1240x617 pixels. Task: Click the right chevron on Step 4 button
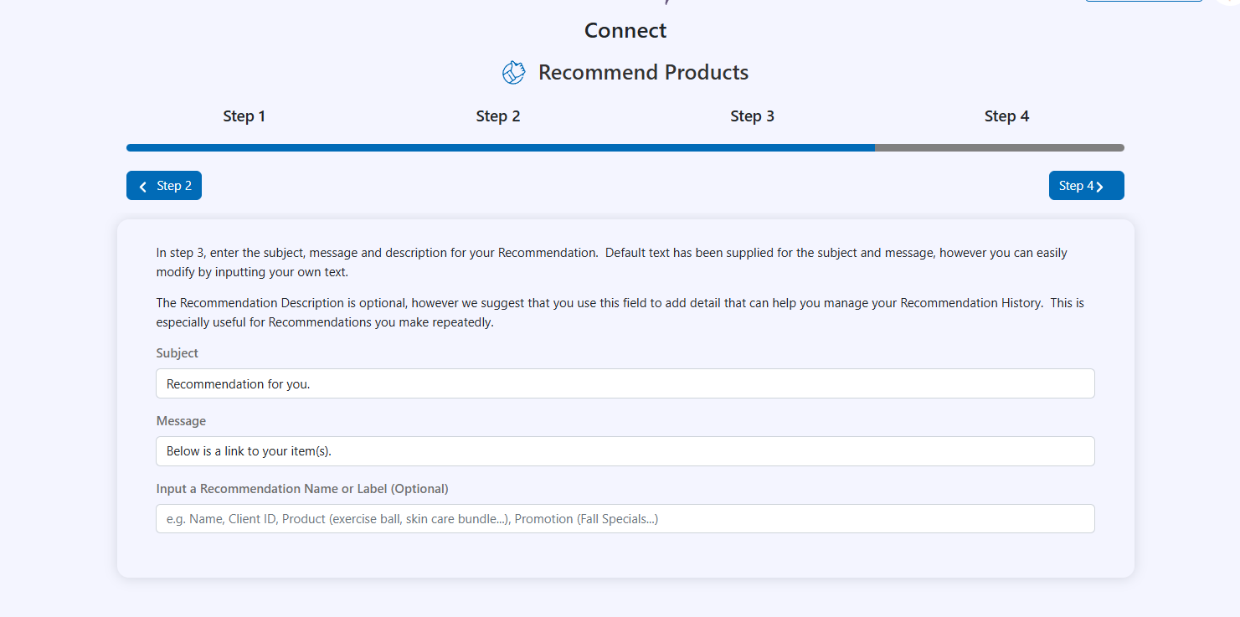click(x=1099, y=187)
